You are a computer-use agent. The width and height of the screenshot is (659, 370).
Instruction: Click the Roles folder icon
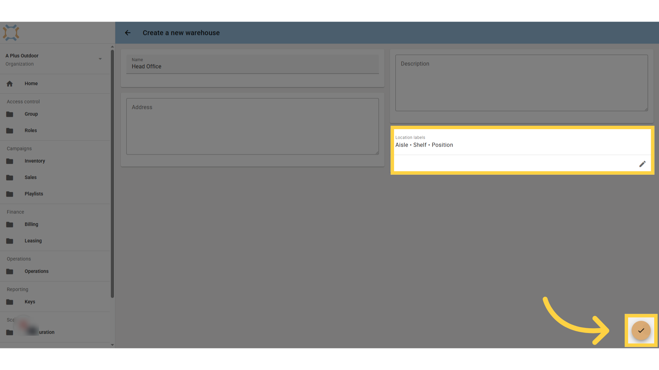pos(10,131)
